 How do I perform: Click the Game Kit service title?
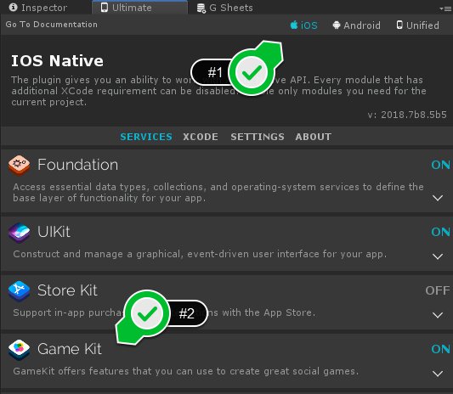tap(70, 349)
